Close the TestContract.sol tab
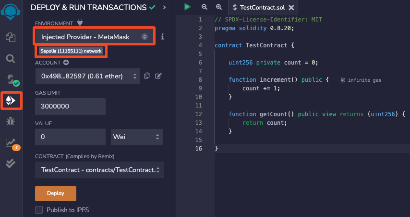 click(291, 8)
